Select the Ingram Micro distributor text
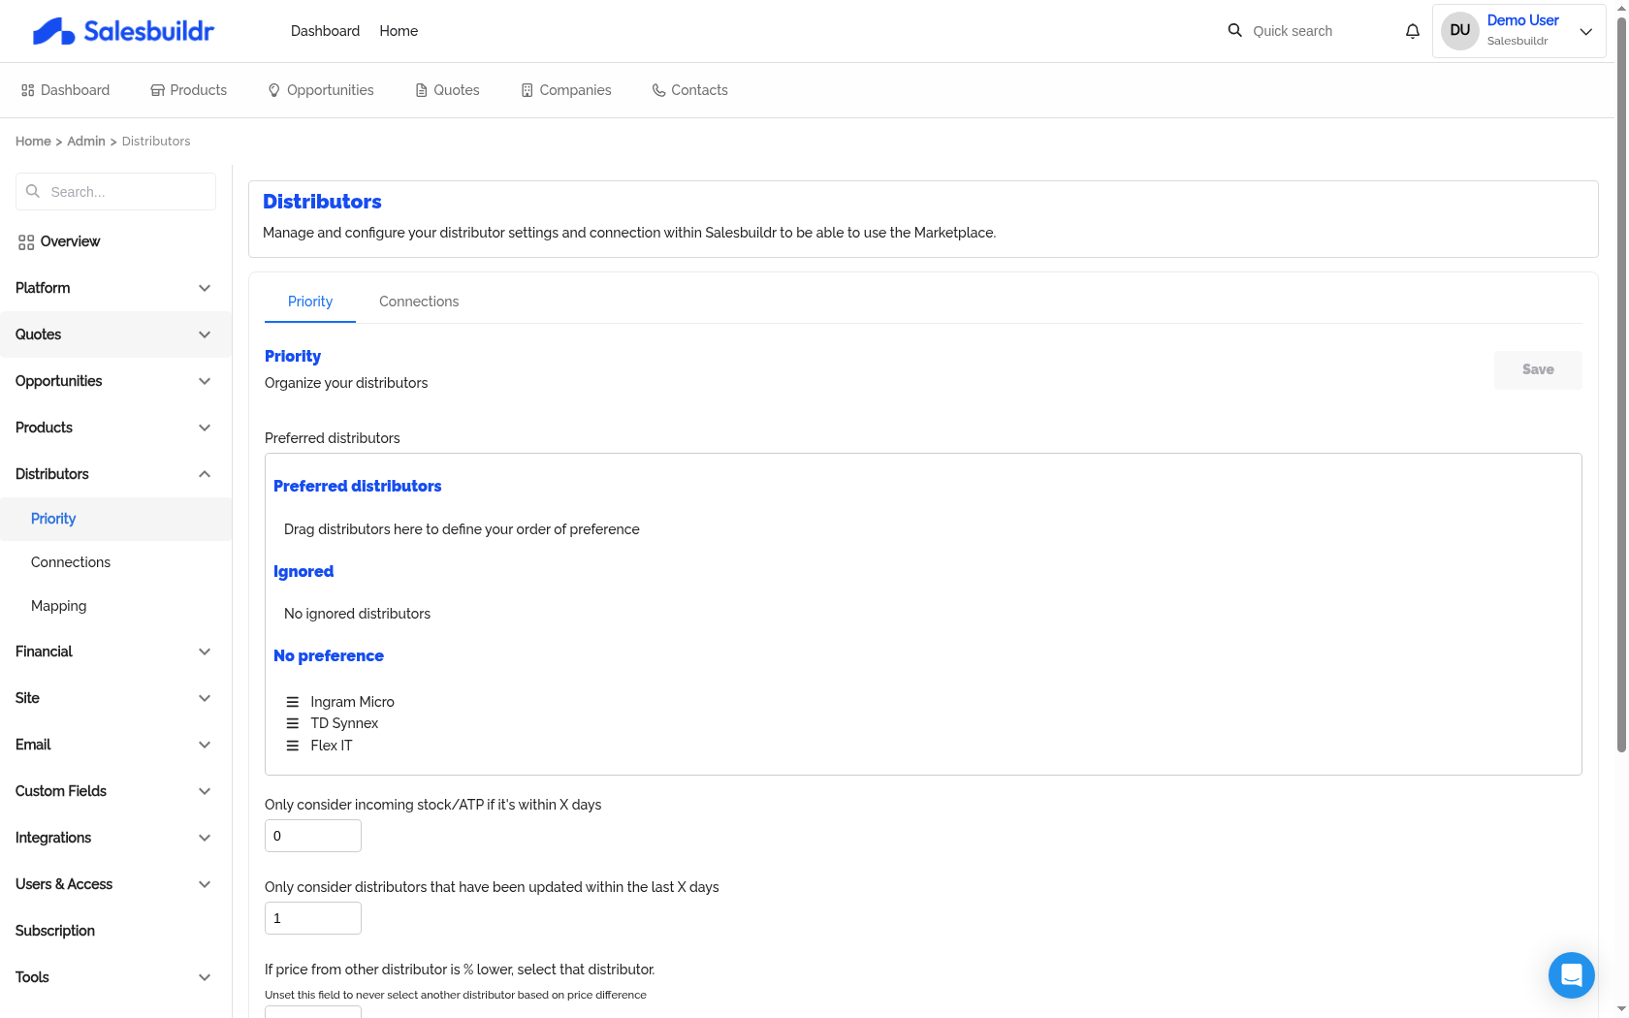 click(x=352, y=702)
